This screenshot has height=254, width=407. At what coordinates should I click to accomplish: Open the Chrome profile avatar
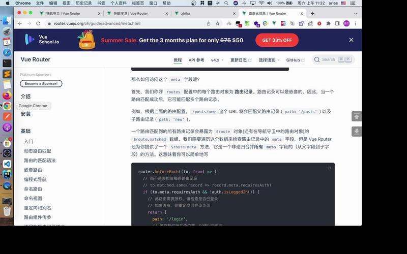(346, 23)
